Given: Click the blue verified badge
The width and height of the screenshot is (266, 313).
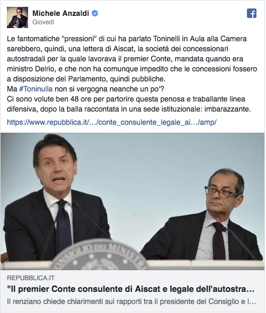Looking at the screenshot, I should [x=95, y=13].
